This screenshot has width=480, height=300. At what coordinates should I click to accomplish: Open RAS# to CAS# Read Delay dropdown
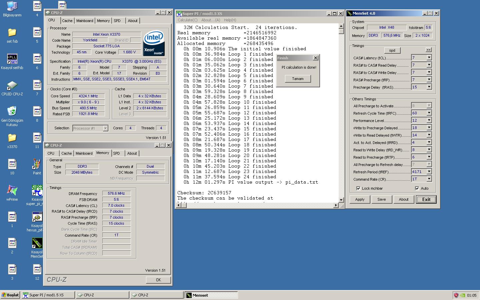429,65
